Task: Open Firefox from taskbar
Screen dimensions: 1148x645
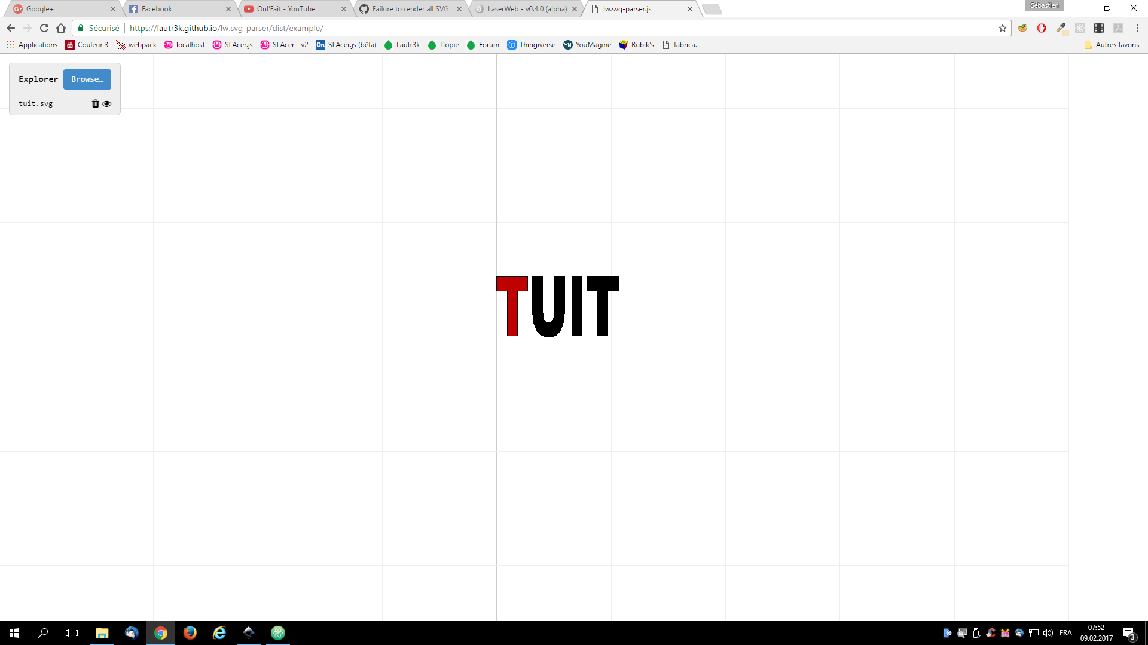Action: click(190, 633)
